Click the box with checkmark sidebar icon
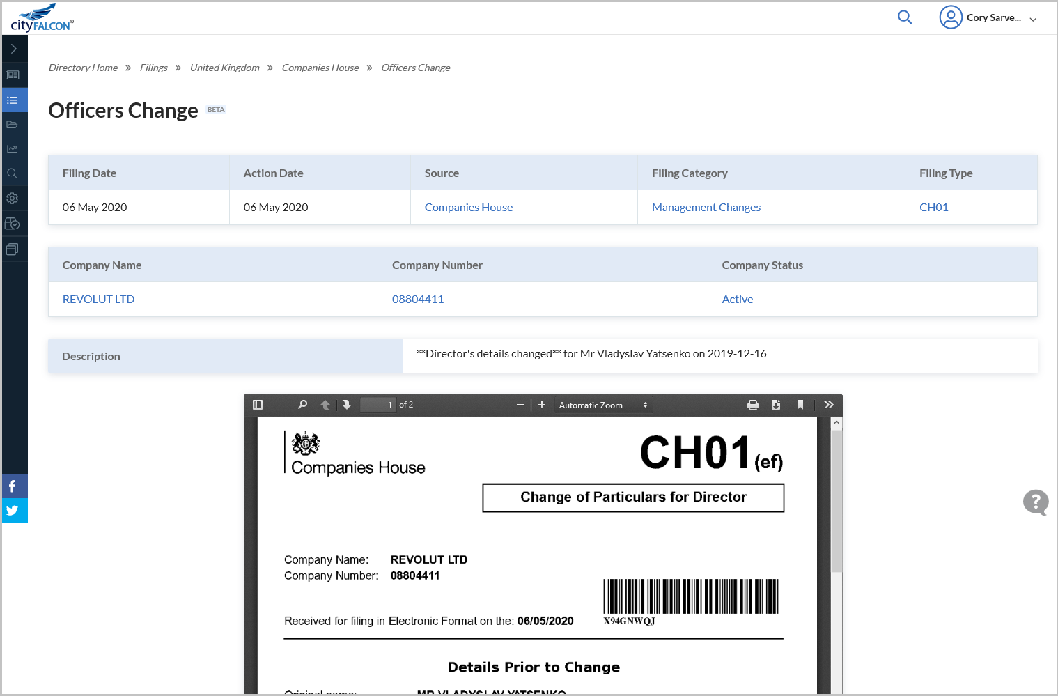1058x696 pixels. click(x=13, y=224)
